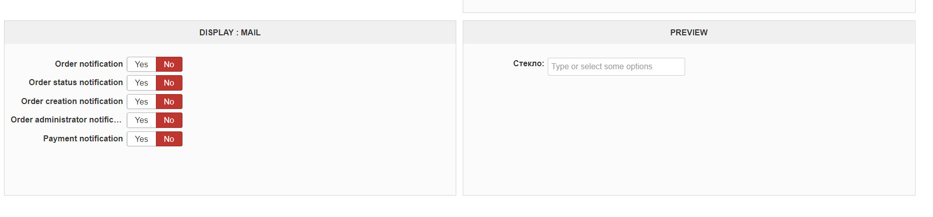The width and height of the screenshot is (933, 217).
Task: Set Order notification to No
Action: point(169,64)
